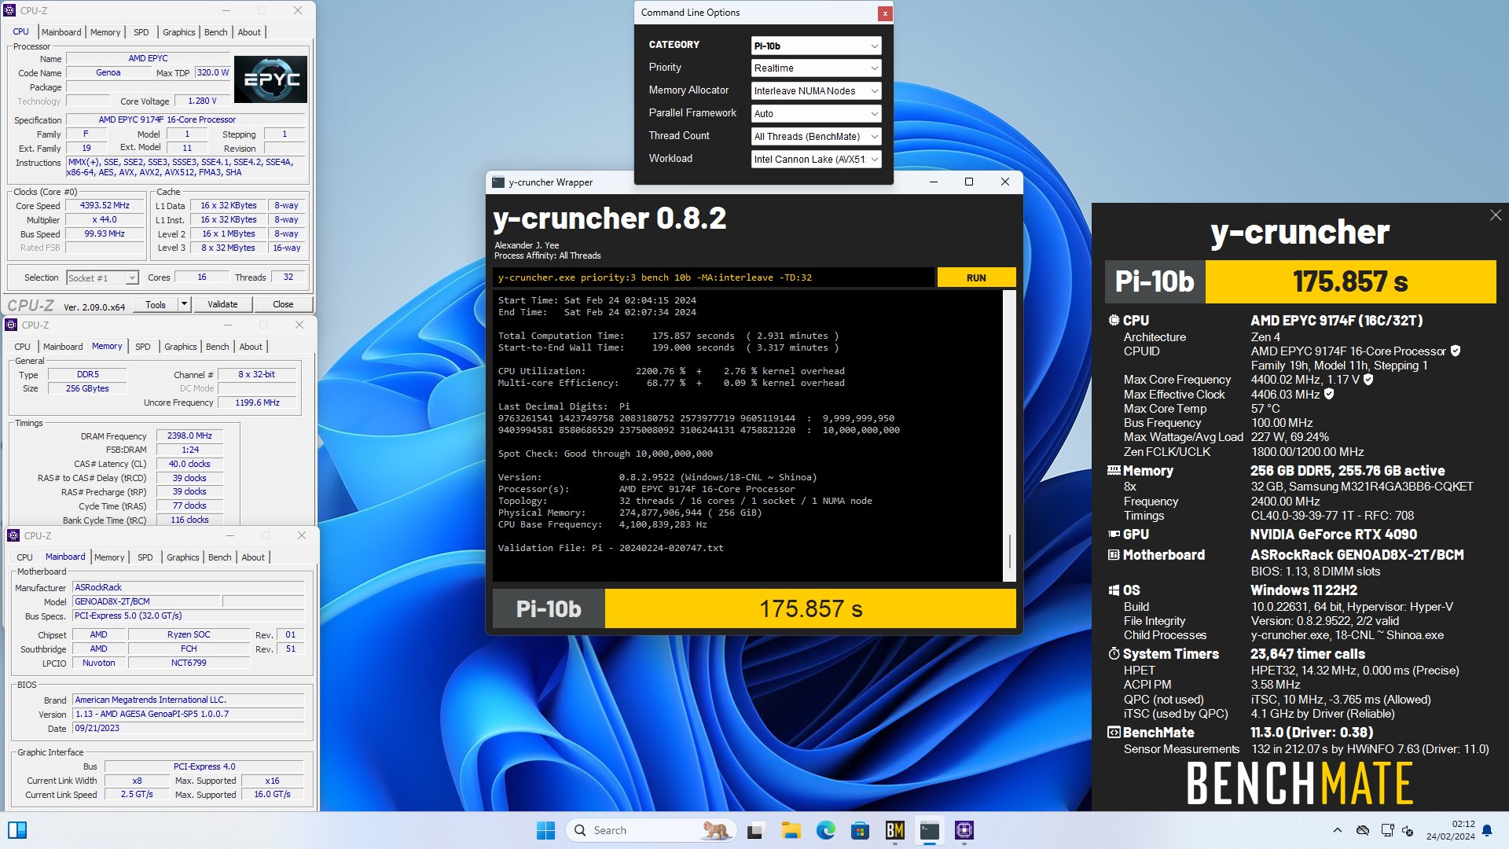Screen dimensions: 1509x849
Task: Click the DRAM Frequency value 2398.0 MHz
Action: click(189, 436)
